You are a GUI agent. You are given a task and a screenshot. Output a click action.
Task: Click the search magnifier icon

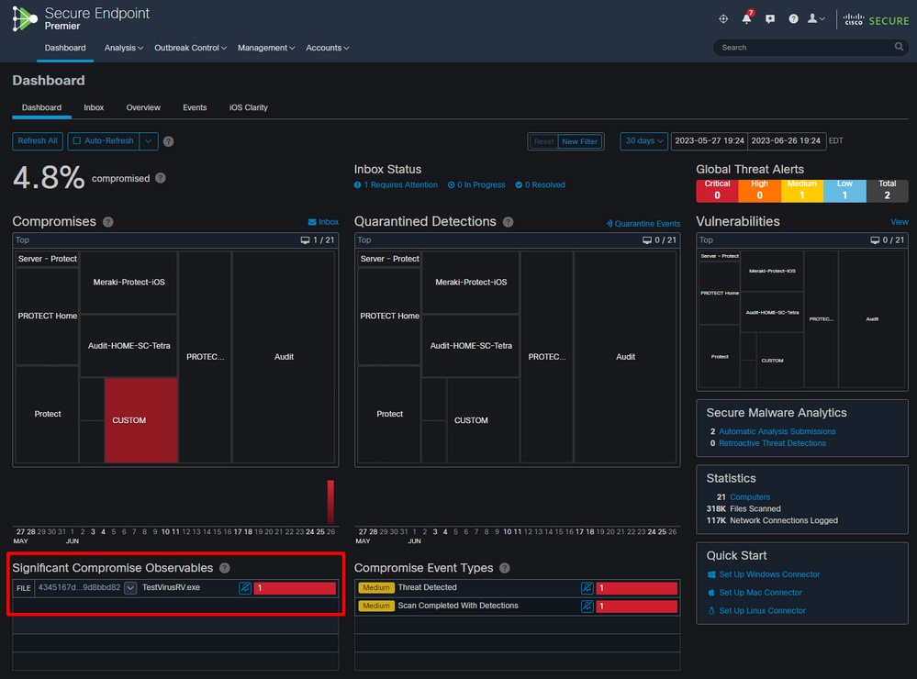click(x=899, y=47)
